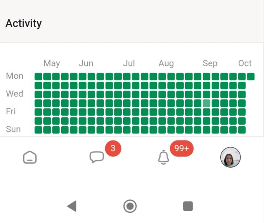Click the Jul month label
Image resolution: width=264 pixels, height=223 pixels.
click(129, 63)
